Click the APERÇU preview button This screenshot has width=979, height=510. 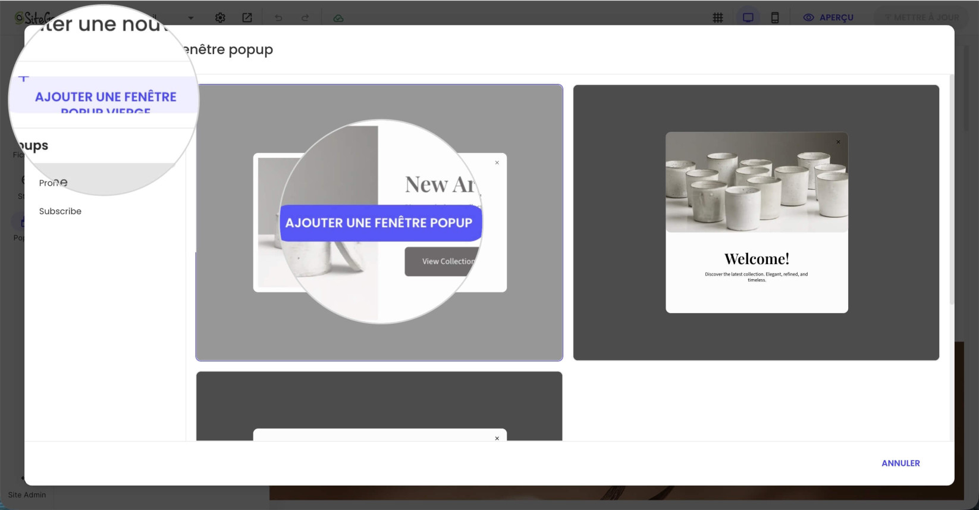pyautogui.click(x=829, y=18)
